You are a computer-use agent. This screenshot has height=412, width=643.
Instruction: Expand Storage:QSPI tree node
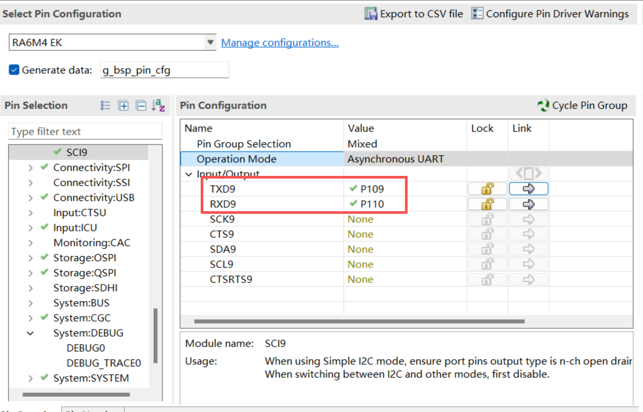30,273
